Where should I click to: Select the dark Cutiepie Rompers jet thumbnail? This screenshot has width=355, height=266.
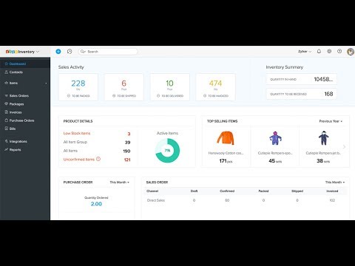[323, 138]
